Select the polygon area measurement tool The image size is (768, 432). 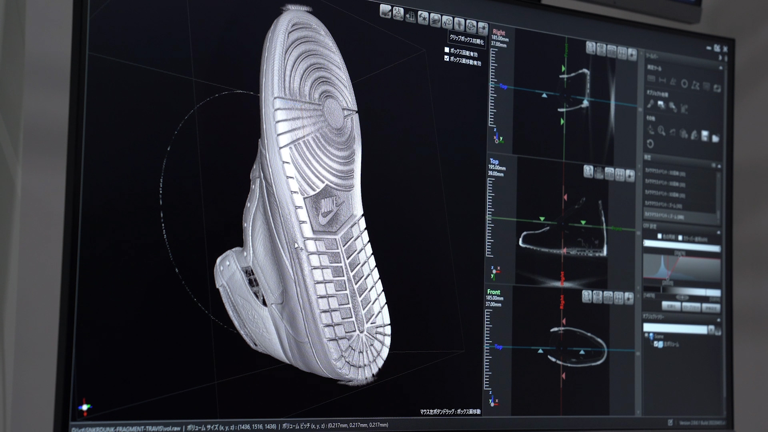tap(695, 85)
